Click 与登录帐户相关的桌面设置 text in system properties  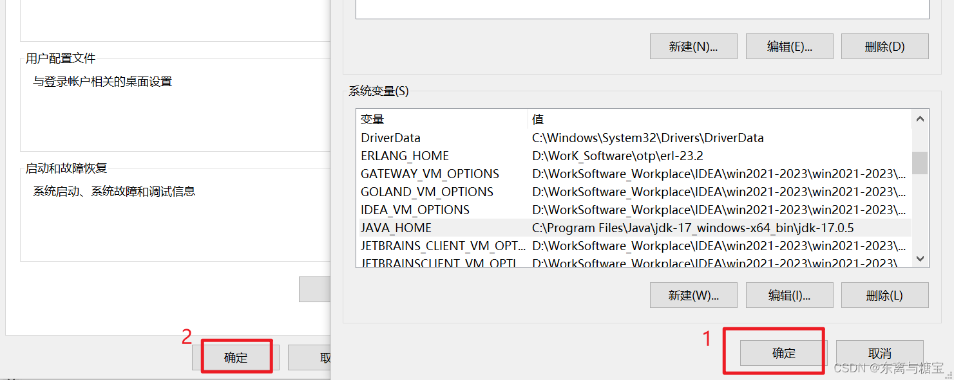click(x=102, y=82)
